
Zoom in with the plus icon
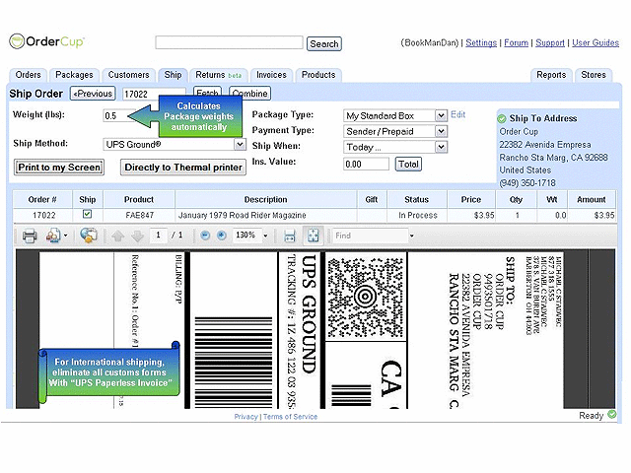coord(221,236)
